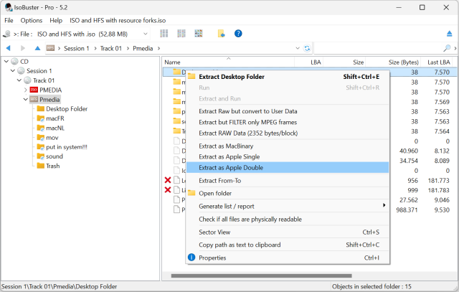Click the sound folder icon in tree
This screenshot has width=459, height=292.
click(x=40, y=156)
